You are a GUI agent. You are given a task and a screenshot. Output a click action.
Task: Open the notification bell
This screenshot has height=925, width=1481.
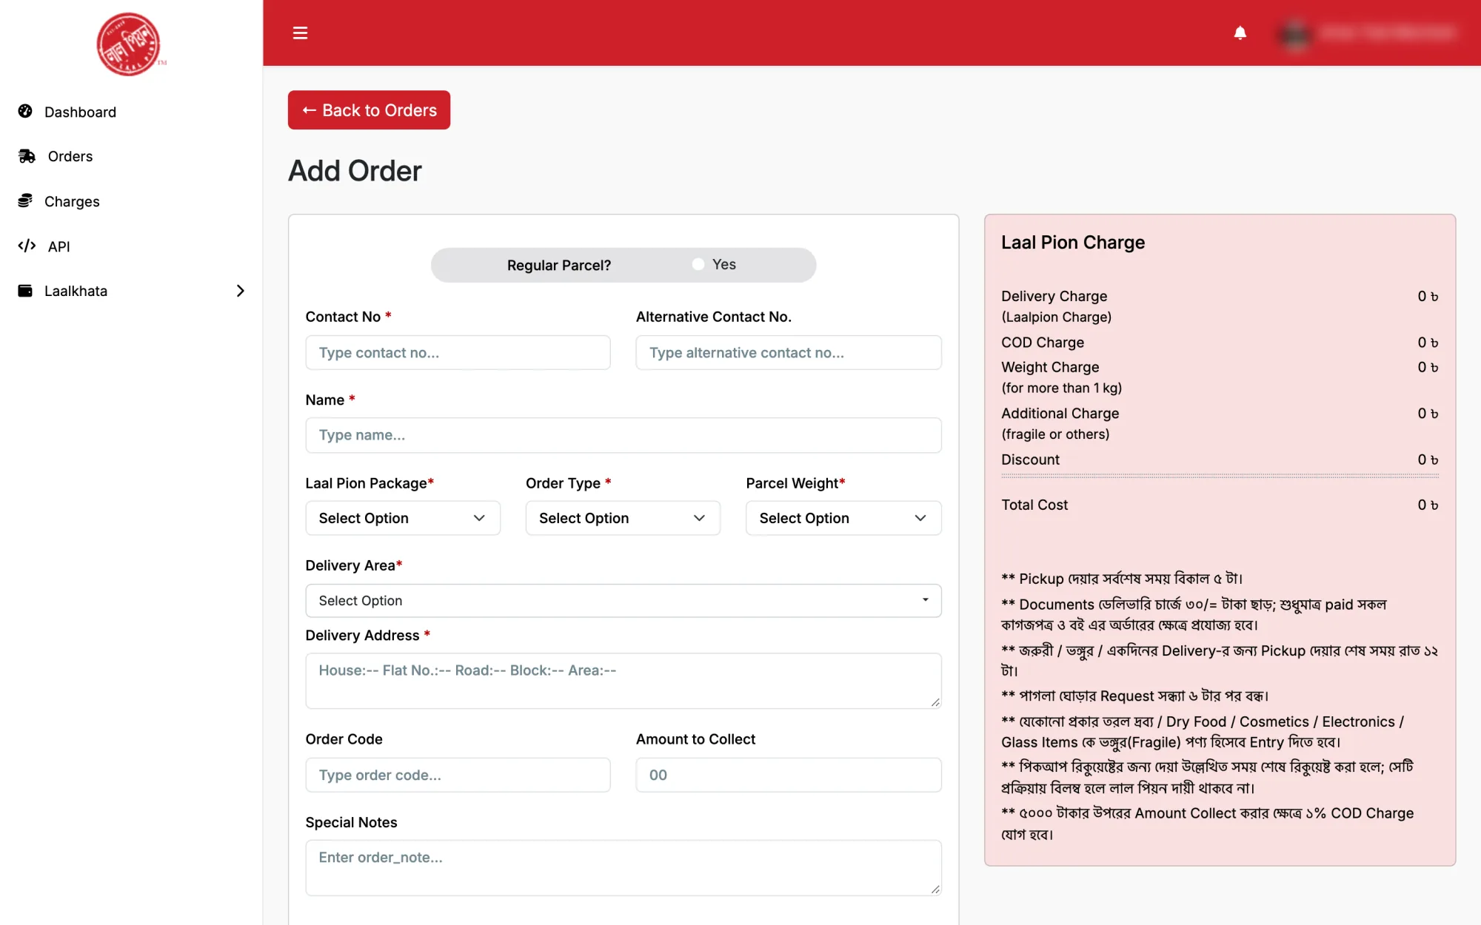point(1240,33)
